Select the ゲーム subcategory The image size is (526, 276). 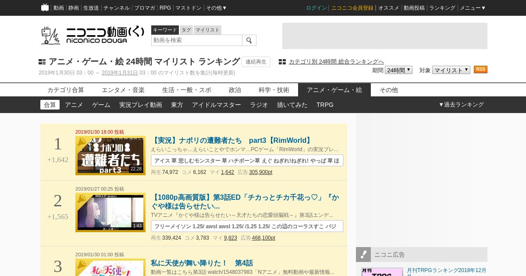click(101, 105)
